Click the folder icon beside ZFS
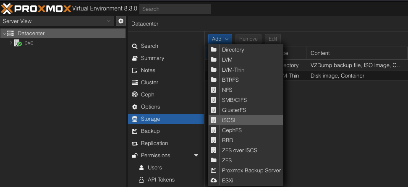The height and width of the screenshot is (187, 408). (x=214, y=161)
